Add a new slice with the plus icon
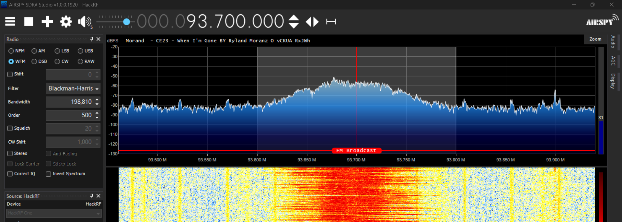Viewport: 622px width, 222px height. [47, 22]
